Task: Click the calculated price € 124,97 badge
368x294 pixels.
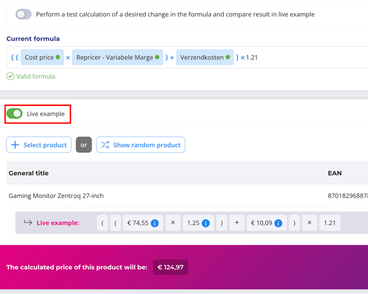Action: click(x=170, y=268)
